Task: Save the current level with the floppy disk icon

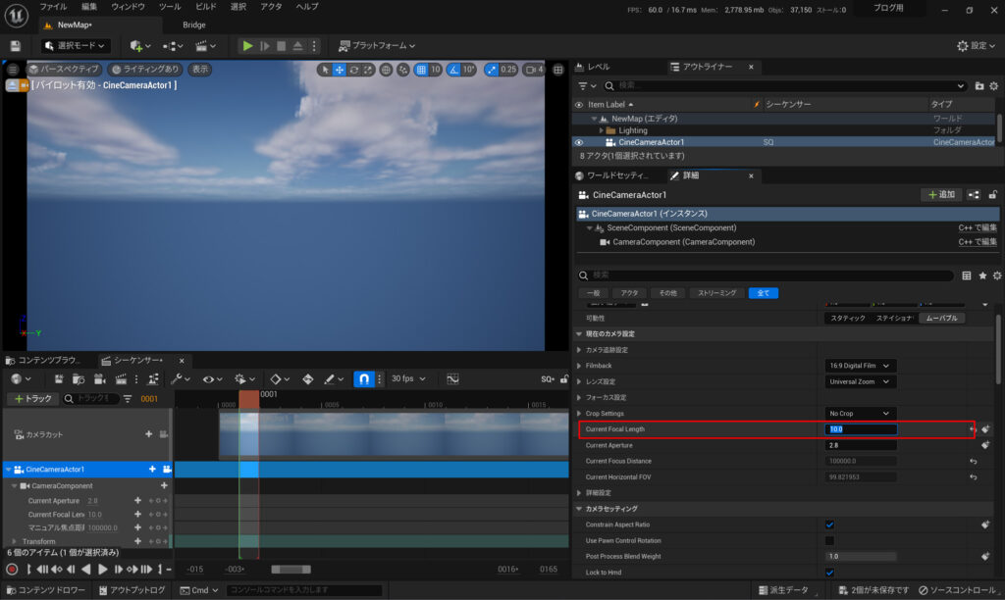Action: (x=15, y=46)
